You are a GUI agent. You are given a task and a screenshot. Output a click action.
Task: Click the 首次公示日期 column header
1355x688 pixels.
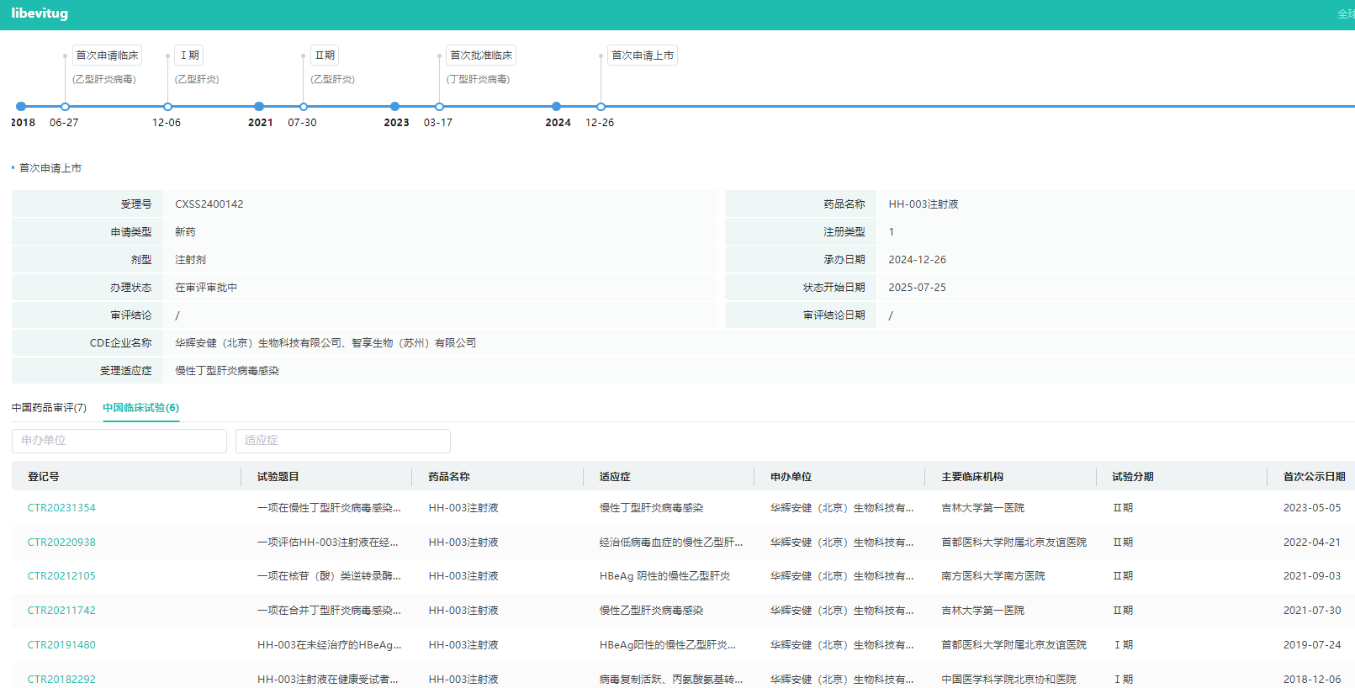[x=1313, y=477]
